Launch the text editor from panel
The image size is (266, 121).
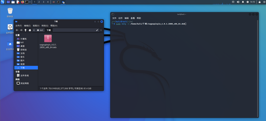tap(18, 2)
